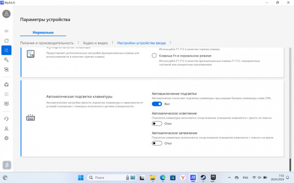
Task: Open Steam from the taskbar
Action: (x=203, y=178)
